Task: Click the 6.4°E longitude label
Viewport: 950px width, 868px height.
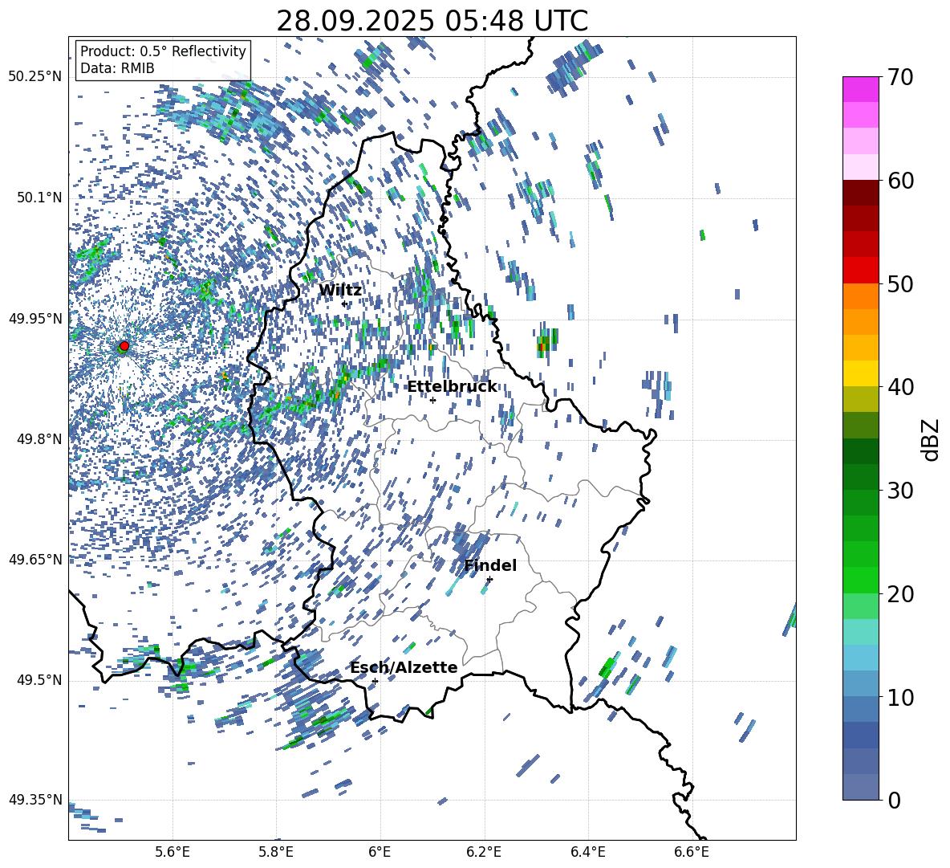Action: pyautogui.click(x=587, y=852)
